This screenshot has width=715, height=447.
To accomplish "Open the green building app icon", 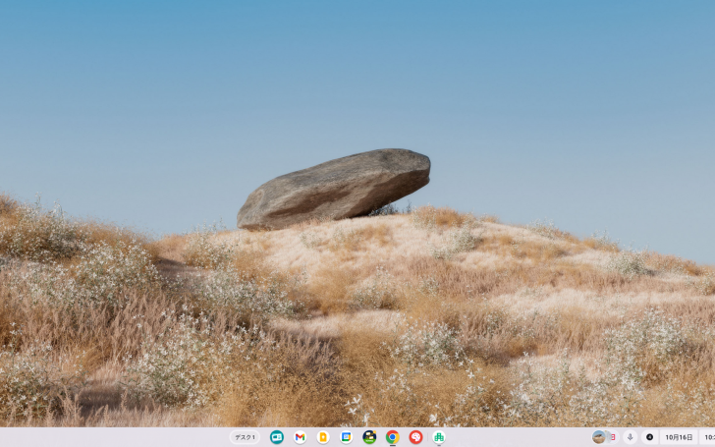I will [x=438, y=437].
